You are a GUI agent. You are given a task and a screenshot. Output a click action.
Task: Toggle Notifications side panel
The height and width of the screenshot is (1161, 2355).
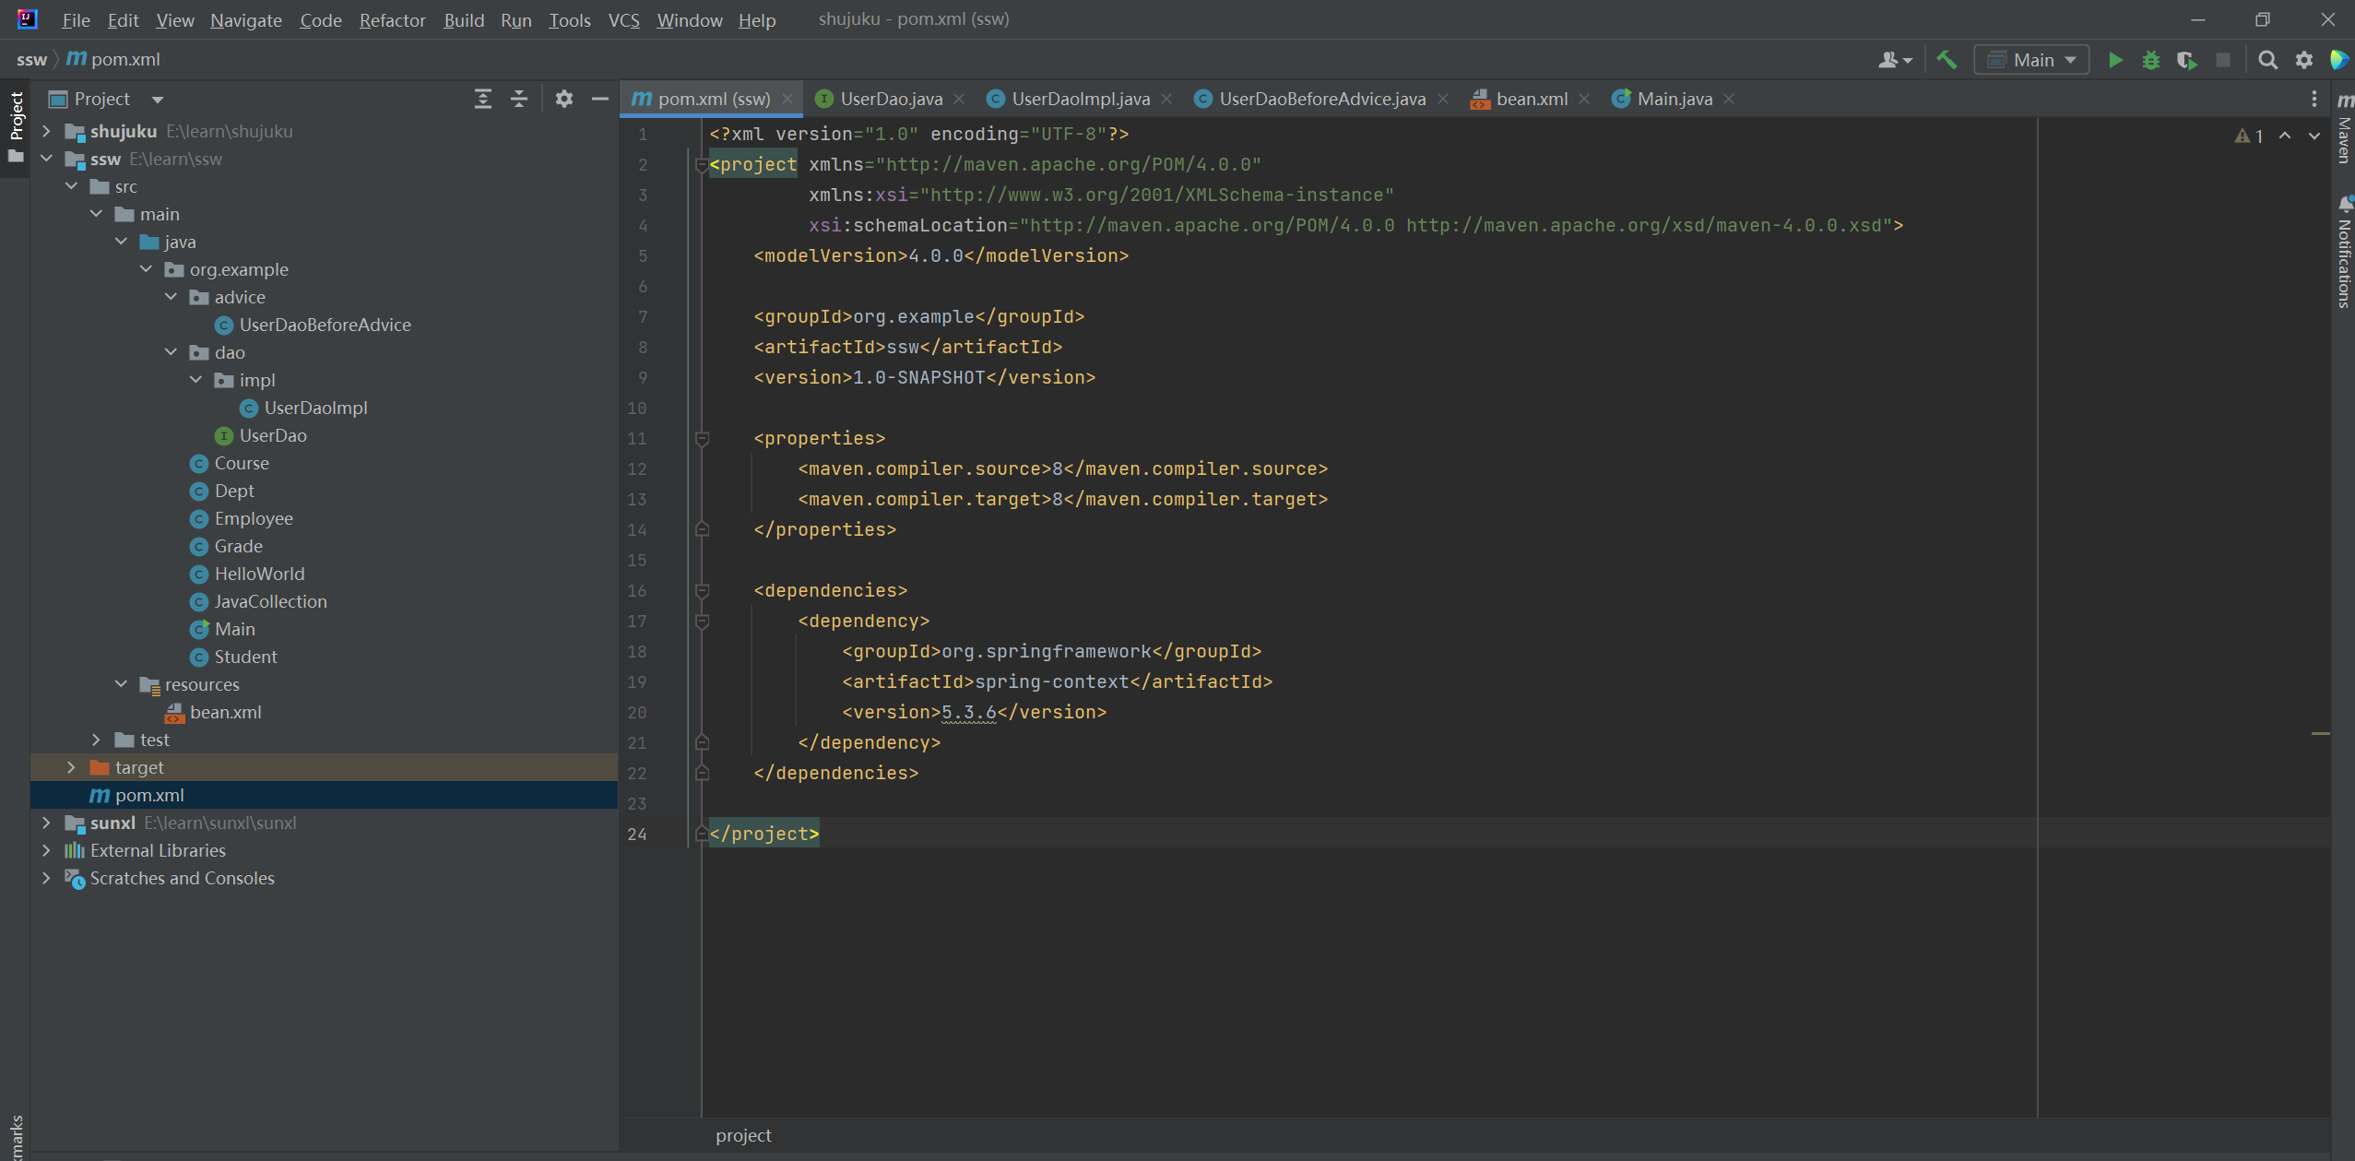pyautogui.click(x=2344, y=254)
